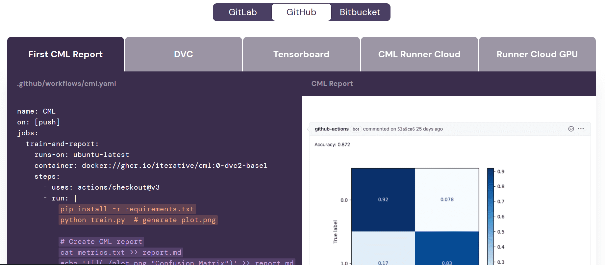Click the emoji reaction icon on comment
This screenshot has width=605, height=265.
point(571,129)
